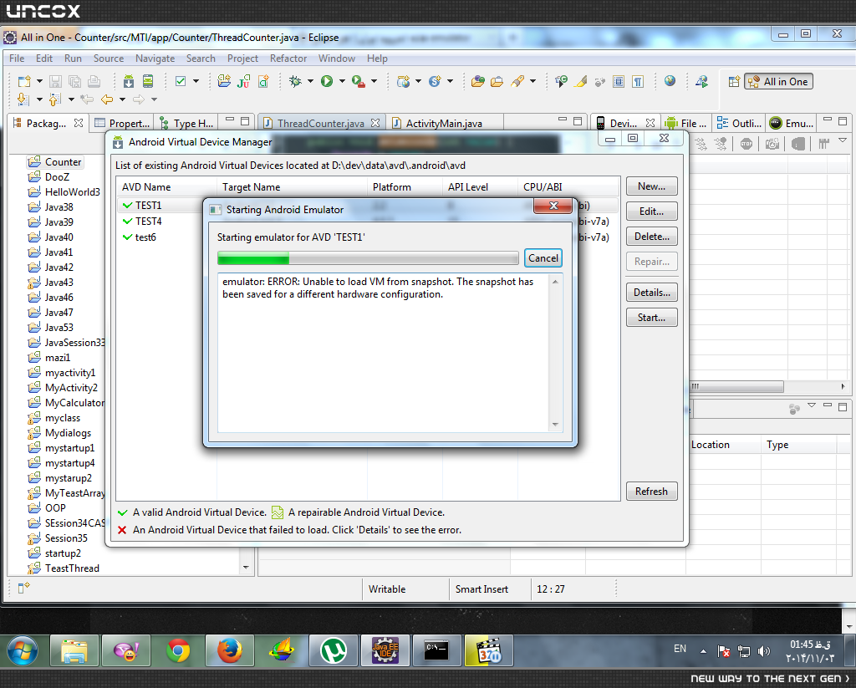Click the emulator startup progress bar
This screenshot has width=856, height=688.
pyautogui.click(x=368, y=257)
